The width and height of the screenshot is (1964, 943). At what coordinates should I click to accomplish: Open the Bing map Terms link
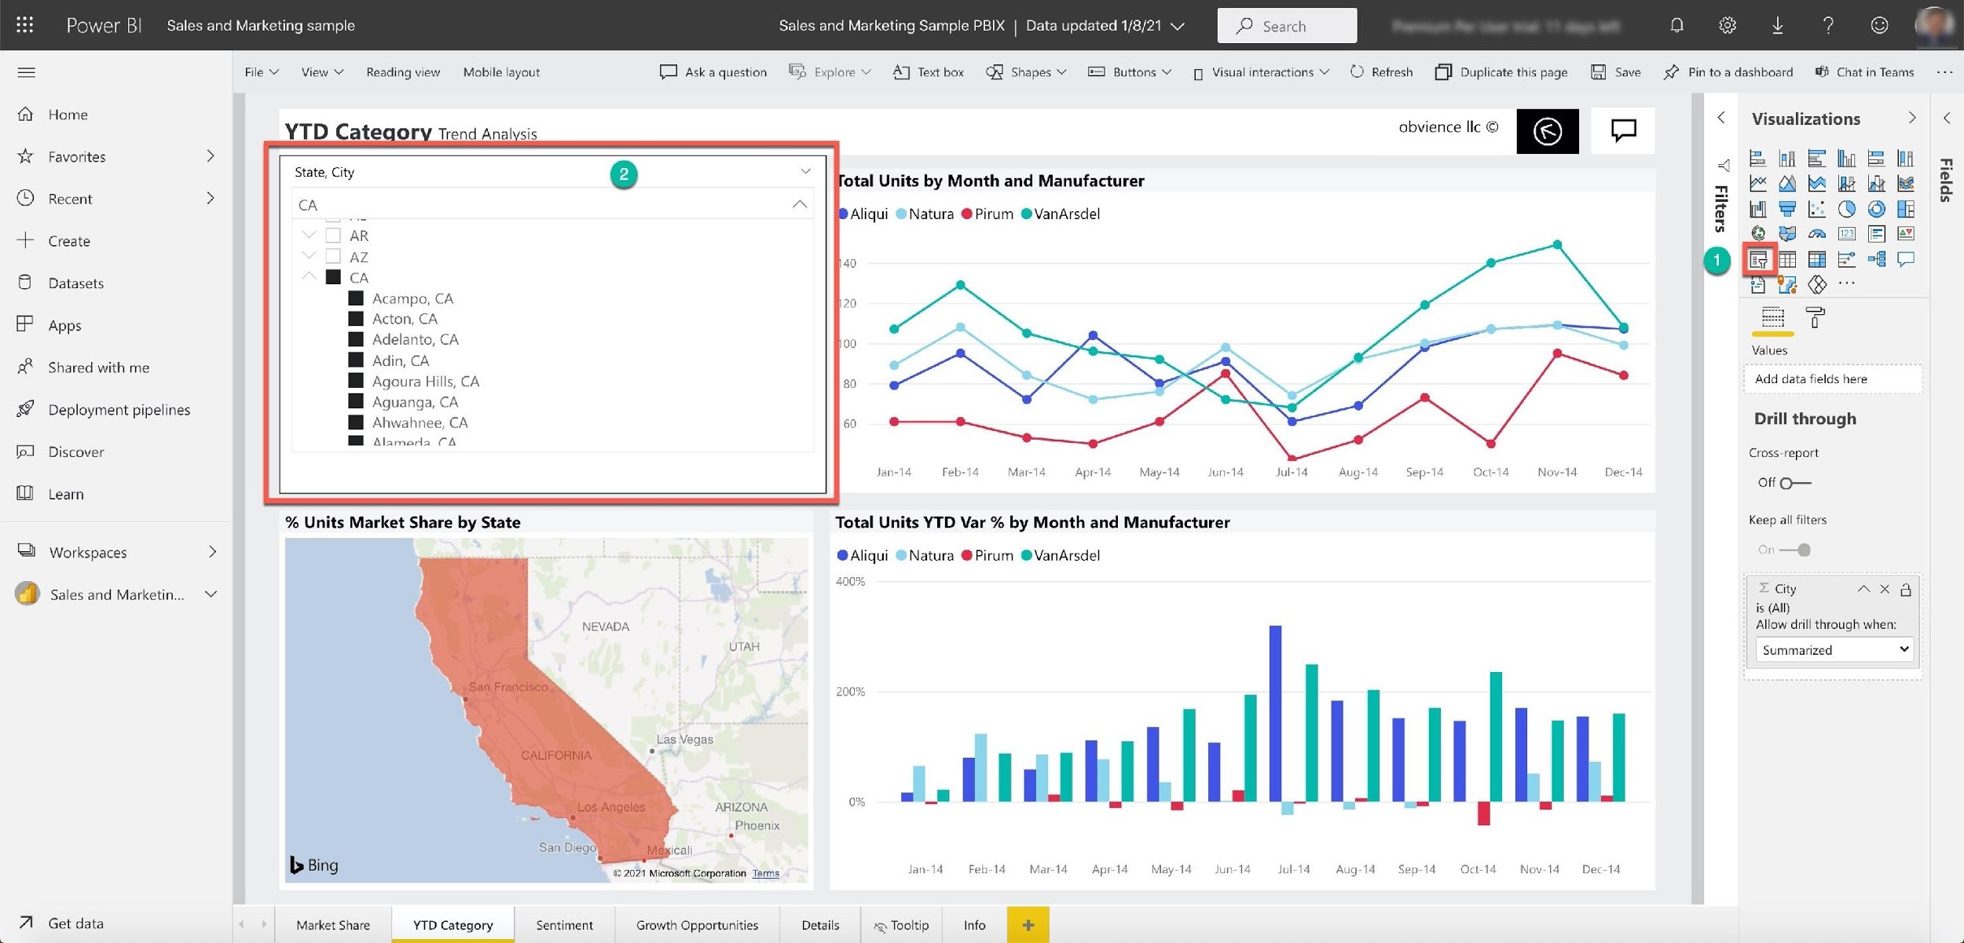(765, 873)
